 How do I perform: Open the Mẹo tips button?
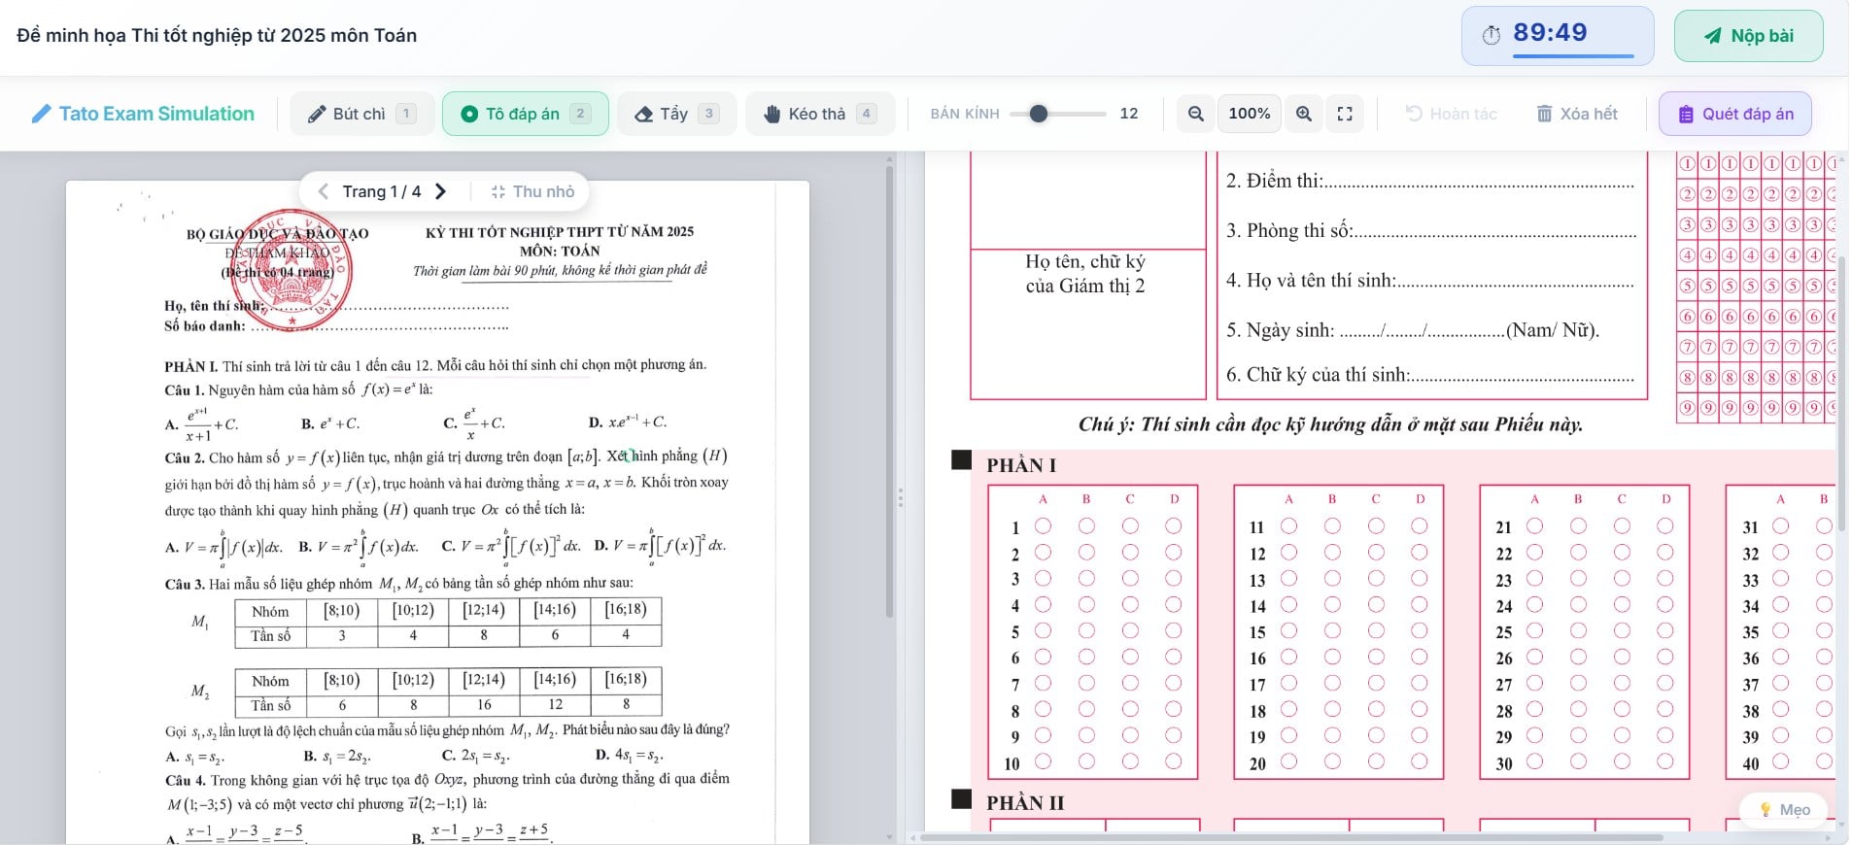(x=1785, y=809)
